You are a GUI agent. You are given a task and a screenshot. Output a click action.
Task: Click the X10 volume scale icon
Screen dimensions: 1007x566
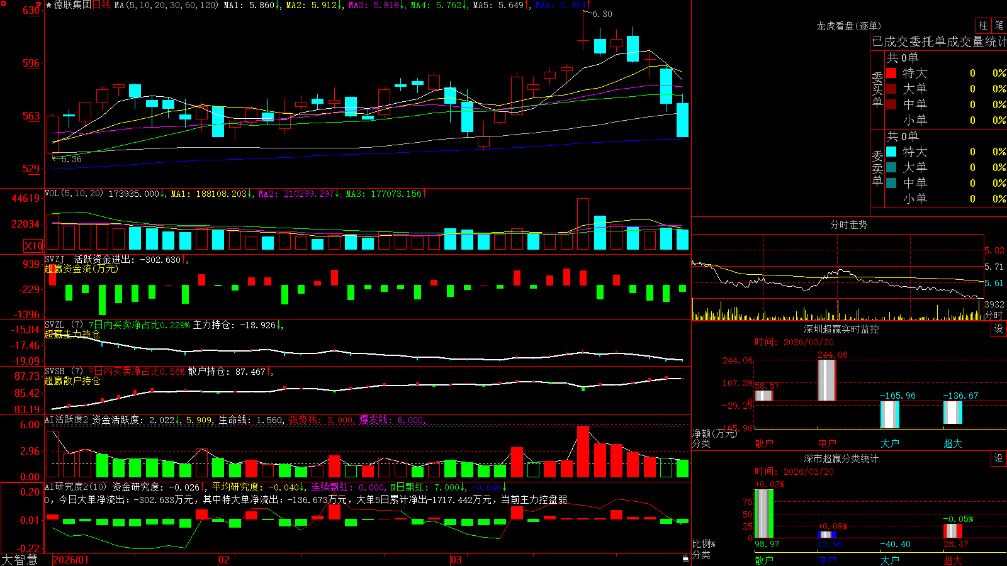pos(33,246)
